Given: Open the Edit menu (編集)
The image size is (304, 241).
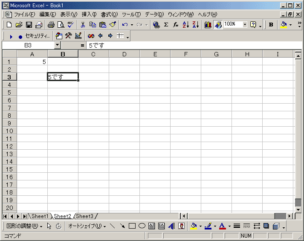Looking at the screenshot, I should coord(47,15).
